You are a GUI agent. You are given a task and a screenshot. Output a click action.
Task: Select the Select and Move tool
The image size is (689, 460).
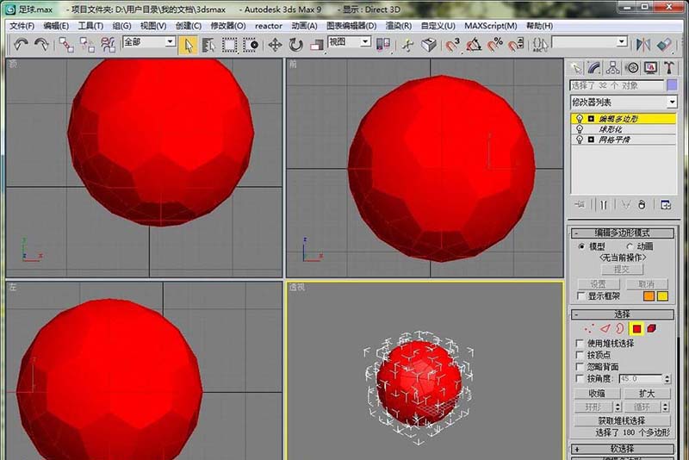pyautogui.click(x=275, y=45)
